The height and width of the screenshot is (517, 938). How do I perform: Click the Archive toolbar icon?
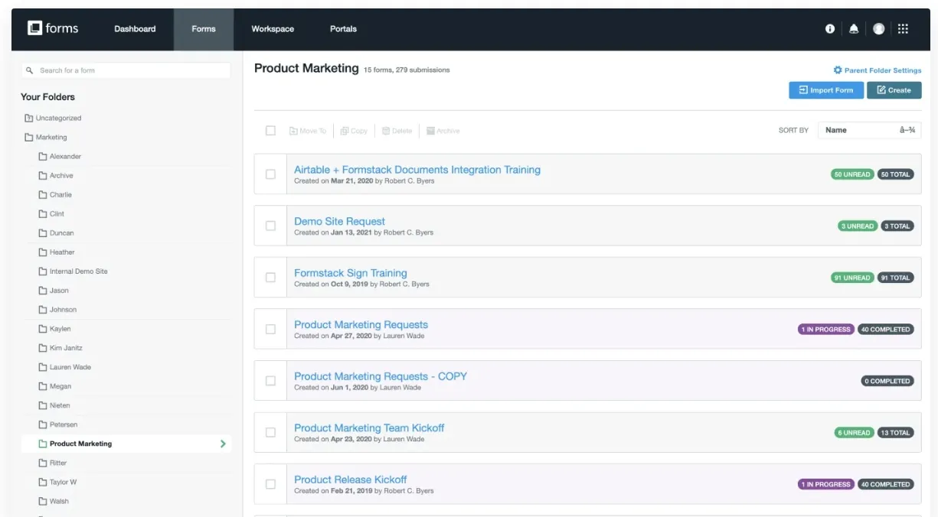click(x=430, y=131)
